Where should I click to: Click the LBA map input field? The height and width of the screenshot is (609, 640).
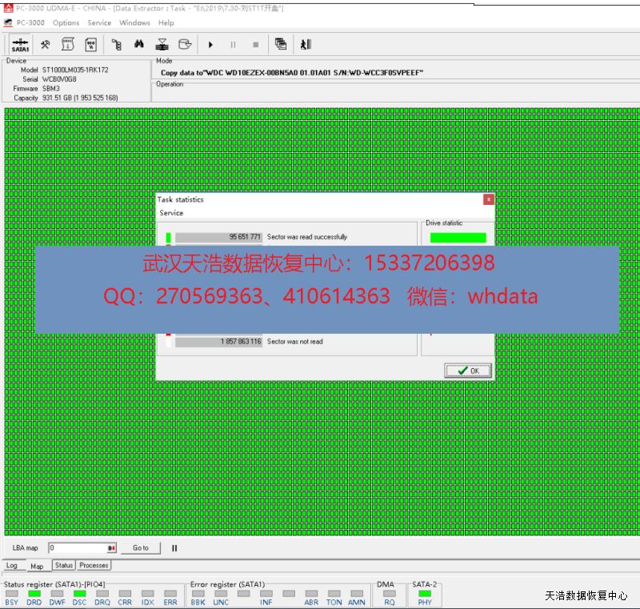77,548
